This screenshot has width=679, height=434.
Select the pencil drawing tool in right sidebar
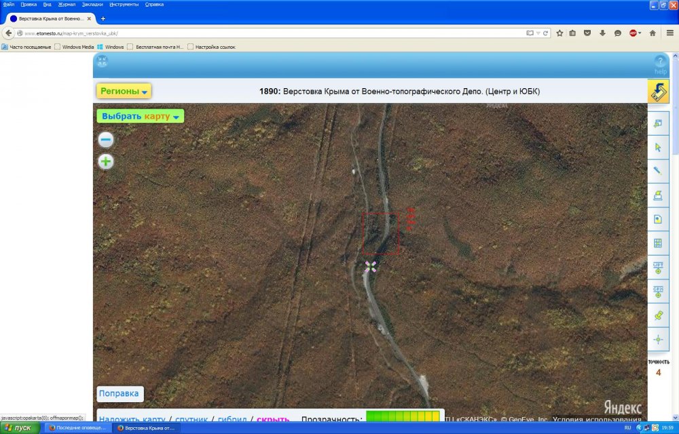tap(657, 171)
